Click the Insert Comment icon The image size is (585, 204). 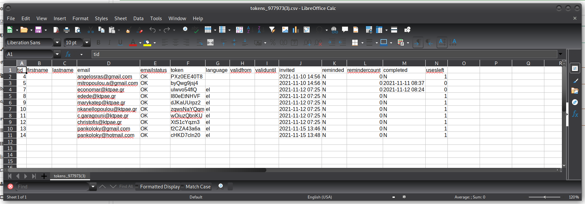coord(345,30)
